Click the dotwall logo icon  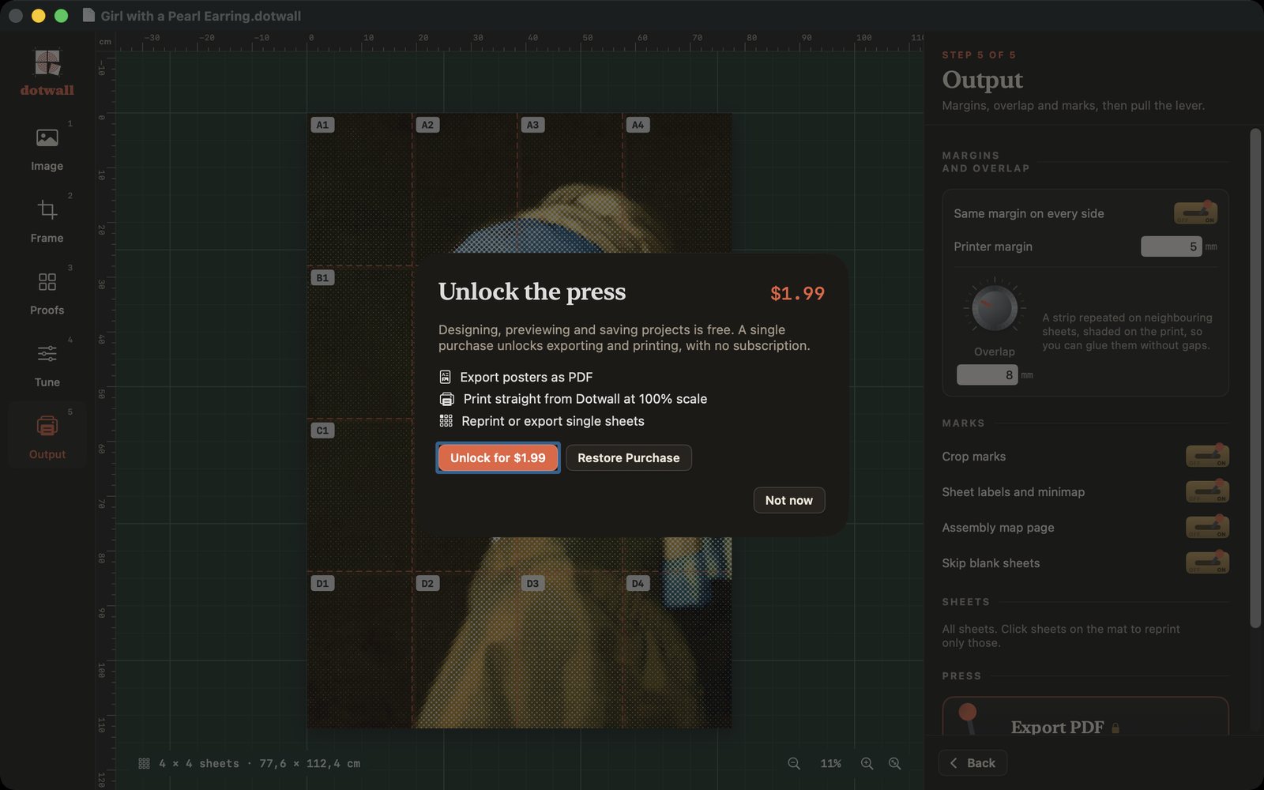(x=47, y=63)
